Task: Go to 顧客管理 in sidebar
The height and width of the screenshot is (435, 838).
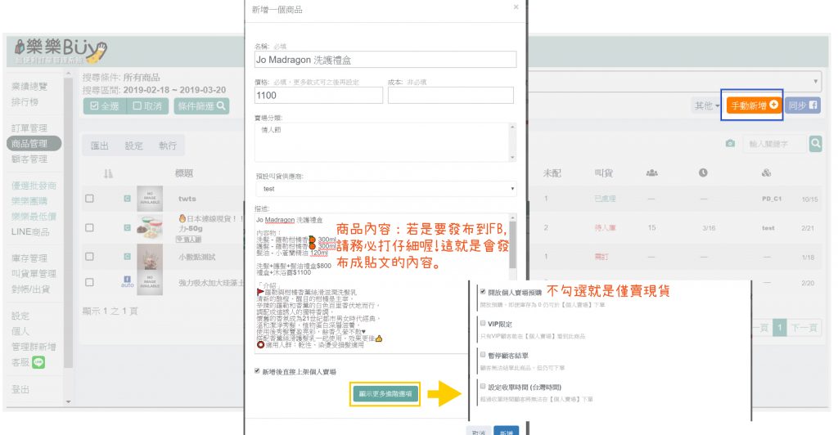Action: point(29,159)
